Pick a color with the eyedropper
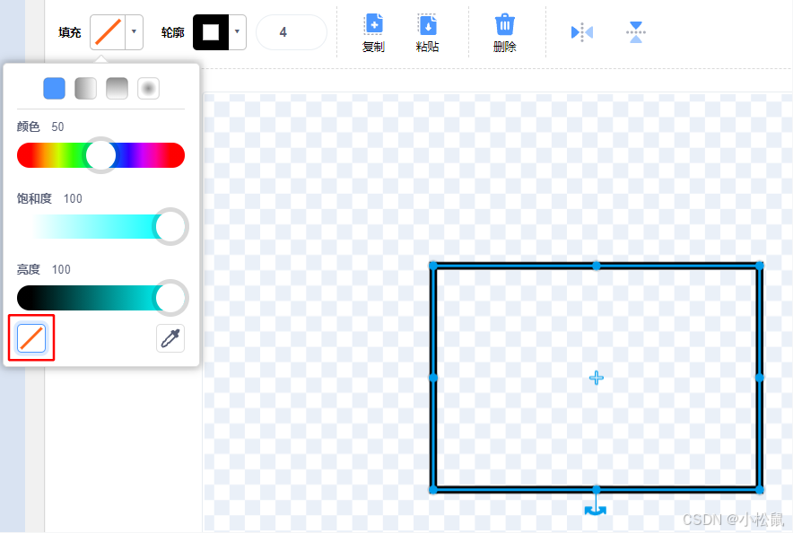The width and height of the screenshot is (793, 533). [170, 338]
